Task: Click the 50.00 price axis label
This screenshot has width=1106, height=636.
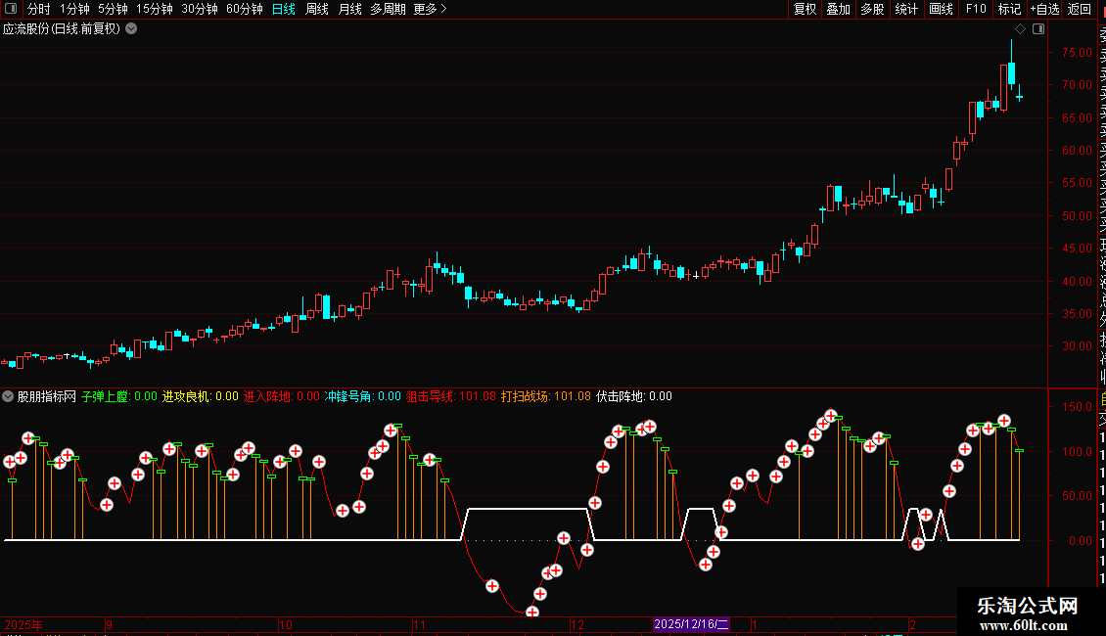Action: pos(1077,216)
